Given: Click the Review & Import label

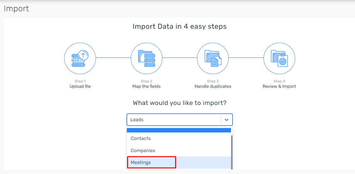Looking at the screenshot, I should (x=279, y=86).
